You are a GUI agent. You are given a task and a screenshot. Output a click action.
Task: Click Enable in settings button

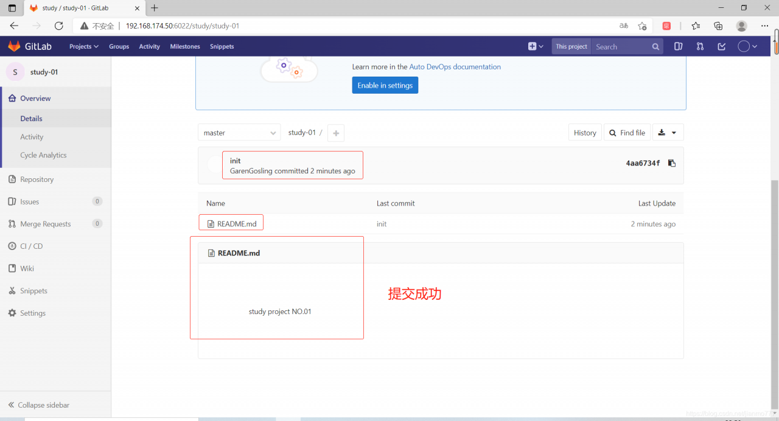coord(385,85)
